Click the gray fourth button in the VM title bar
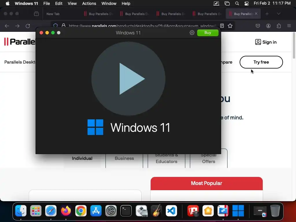Screen dimensions: 296x222 [x=59, y=33]
